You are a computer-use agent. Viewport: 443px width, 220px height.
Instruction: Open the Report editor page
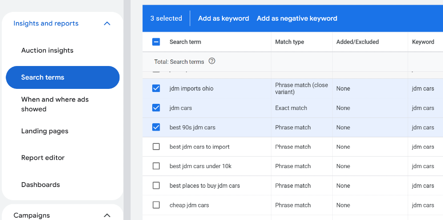(43, 158)
